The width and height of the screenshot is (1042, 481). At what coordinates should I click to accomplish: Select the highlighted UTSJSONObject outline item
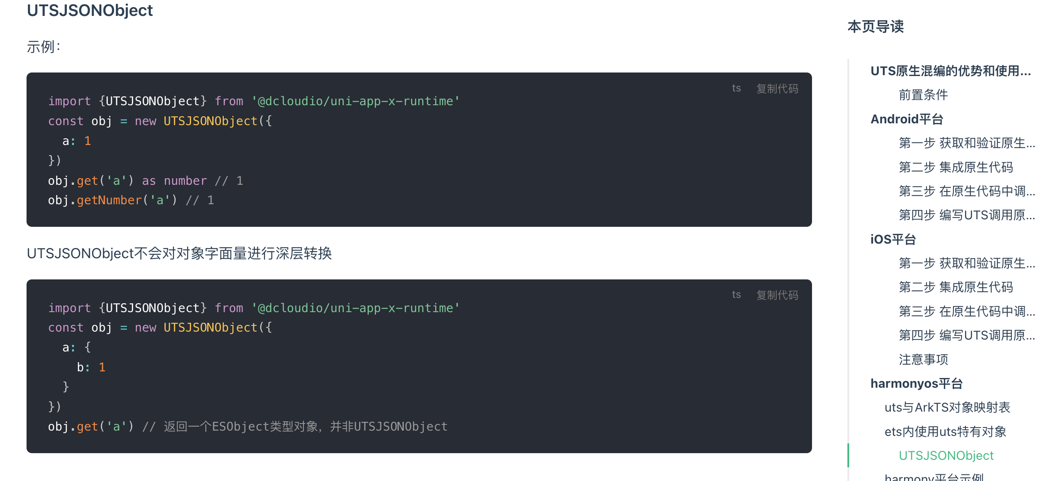click(946, 456)
